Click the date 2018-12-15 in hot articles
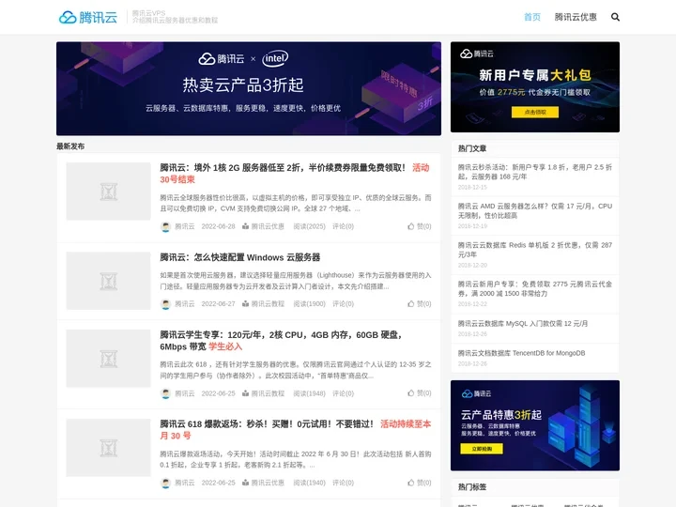Screen dimensions: 676x507 472,187
